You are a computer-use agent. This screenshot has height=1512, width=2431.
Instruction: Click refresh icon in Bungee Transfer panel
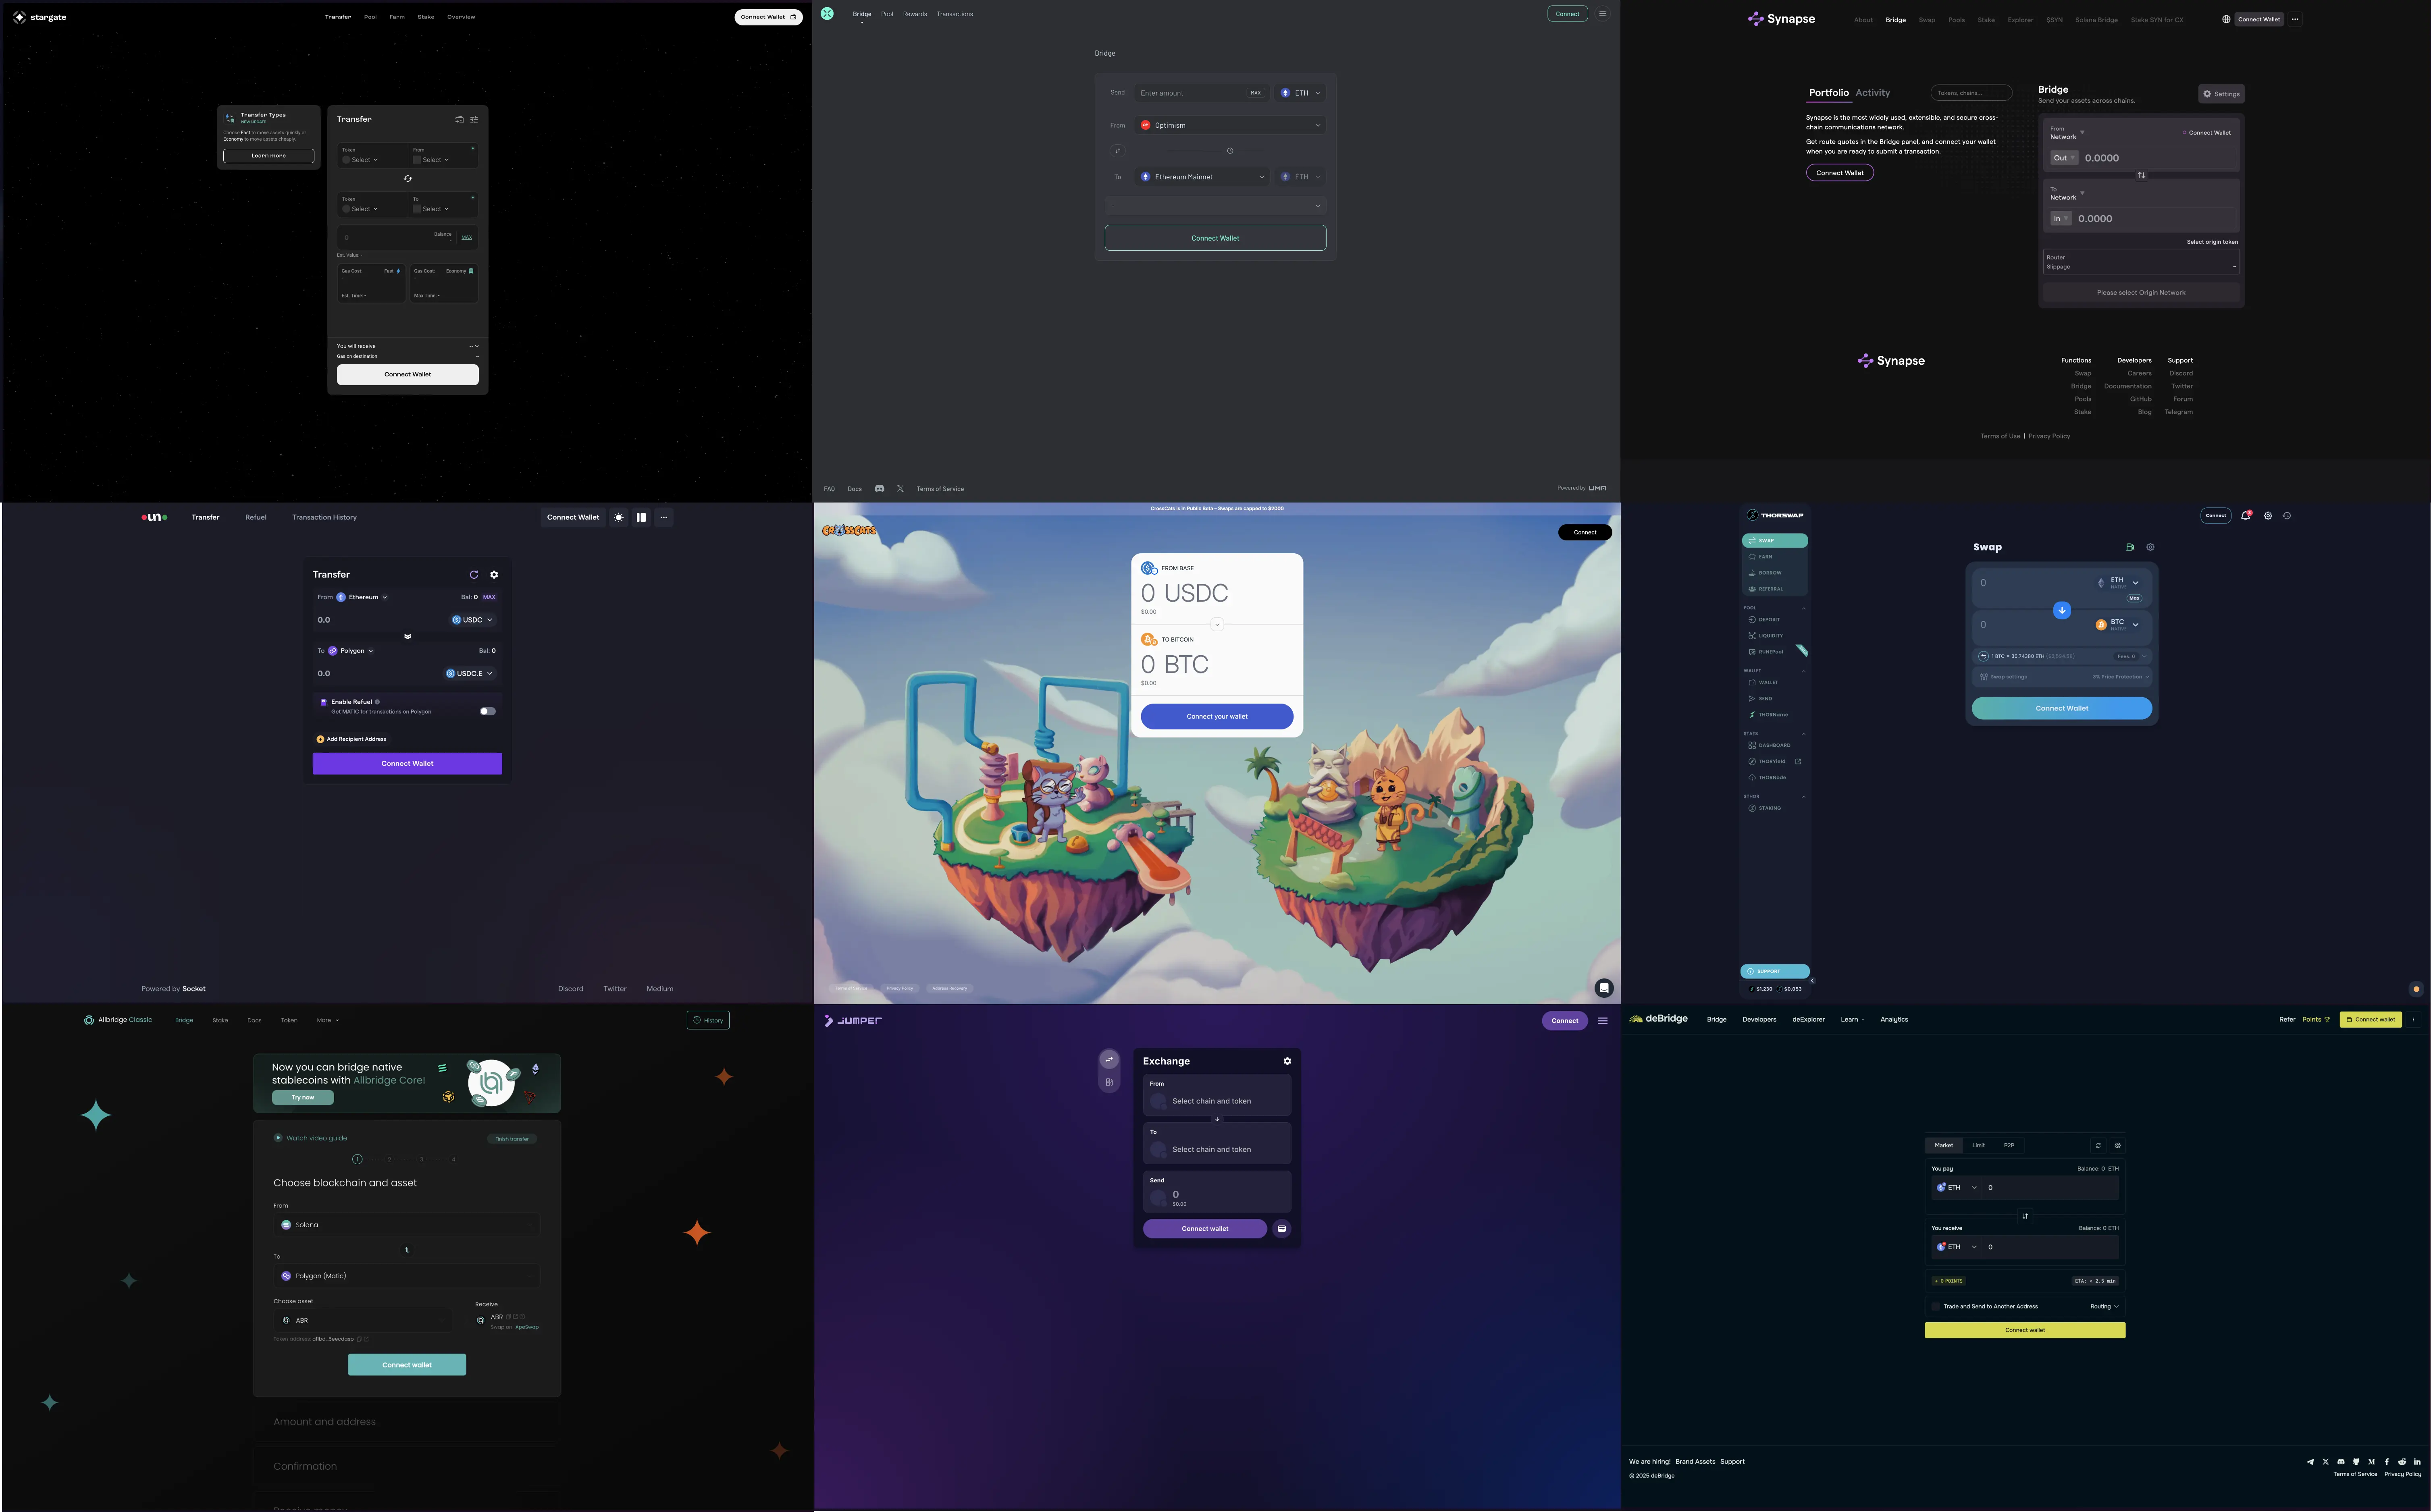[474, 575]
